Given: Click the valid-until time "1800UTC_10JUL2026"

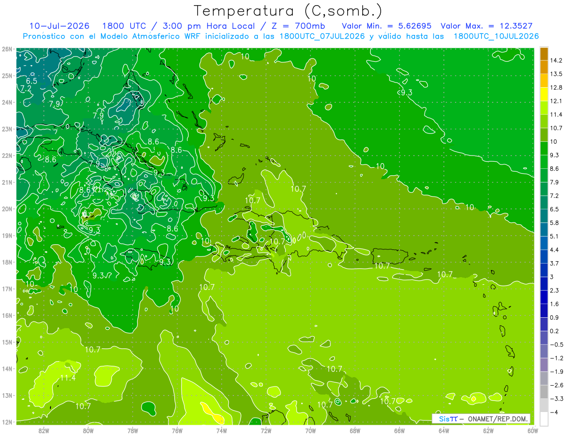Looking at the screenshot, I should pyautogui.click(x=496, y=36).
